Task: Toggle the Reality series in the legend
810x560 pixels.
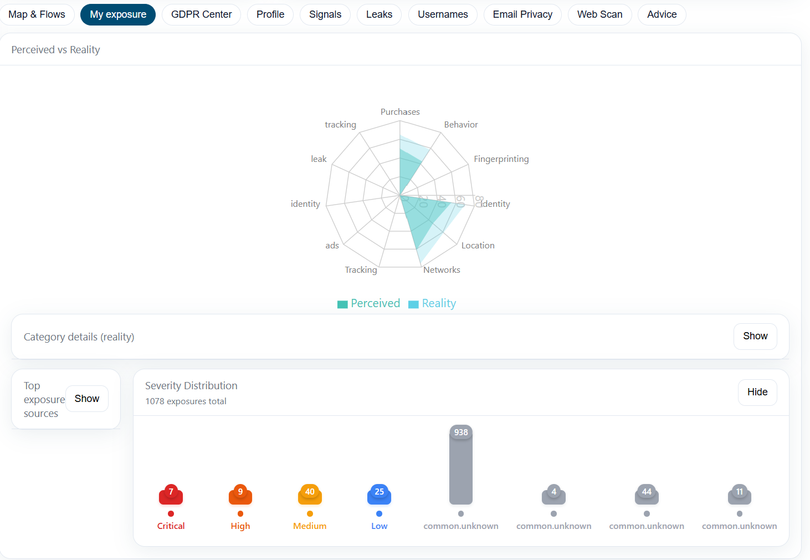Action: (432, 303)
